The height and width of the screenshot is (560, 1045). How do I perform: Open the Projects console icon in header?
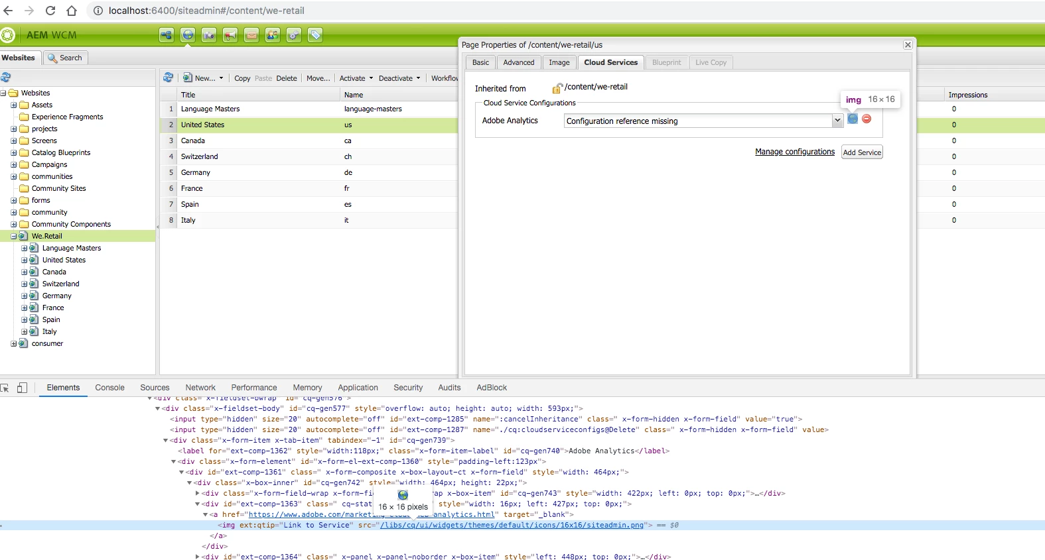[167, 35]
